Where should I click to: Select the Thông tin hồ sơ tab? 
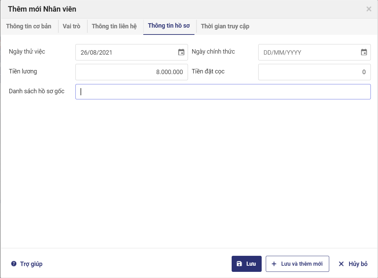point(169,26)
